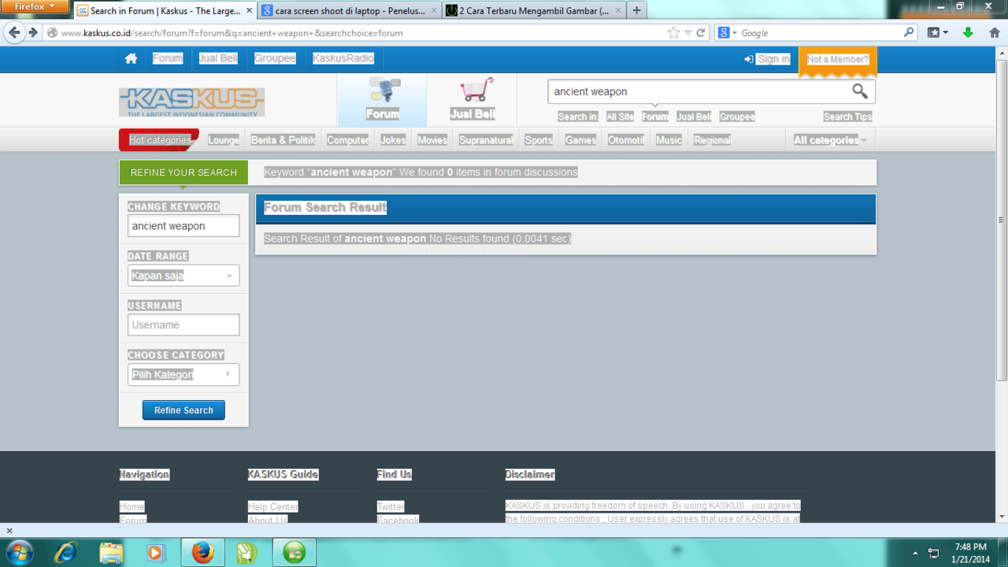Image resolution: width=1008 pixels, height=567 pixels.
Task: Bookmark this page with the star icon
Action: pyautogui.click(x=673, y=33)
